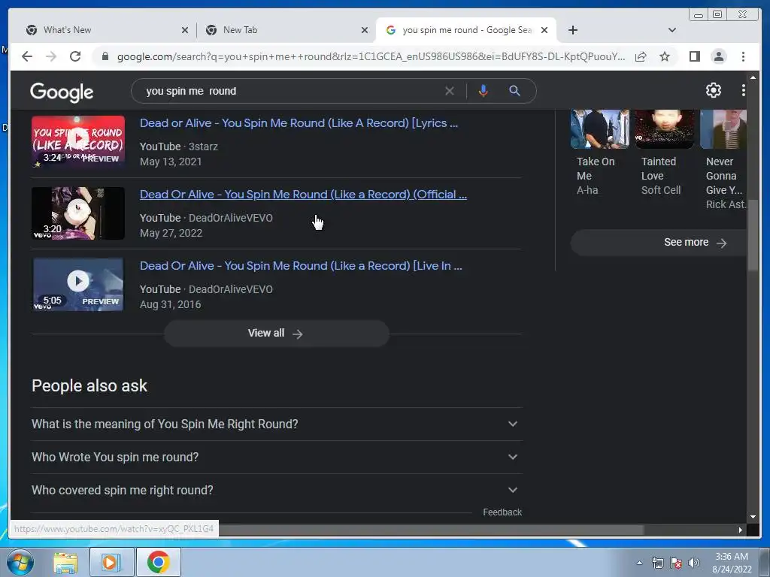
Task: Click the Feedback link
Action: click(502, 512)
